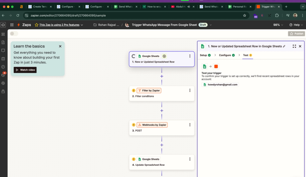
Task: Open the sidebar notes comment icon
Action: point(3,51)
